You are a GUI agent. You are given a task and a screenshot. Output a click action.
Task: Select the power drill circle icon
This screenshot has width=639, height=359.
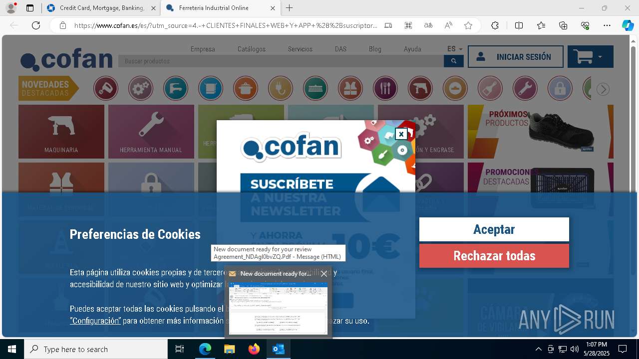(x=420, y=89)
